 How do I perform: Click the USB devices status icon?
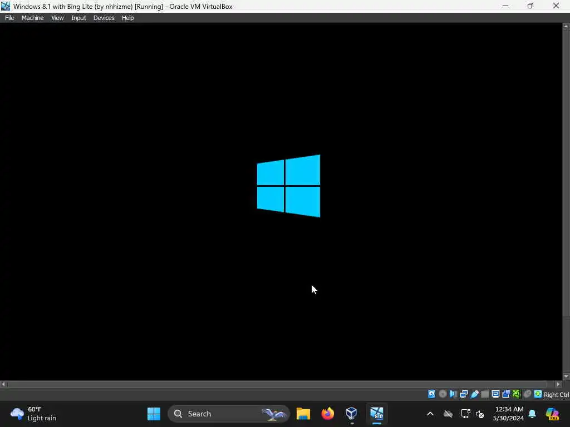pos(474,394)
